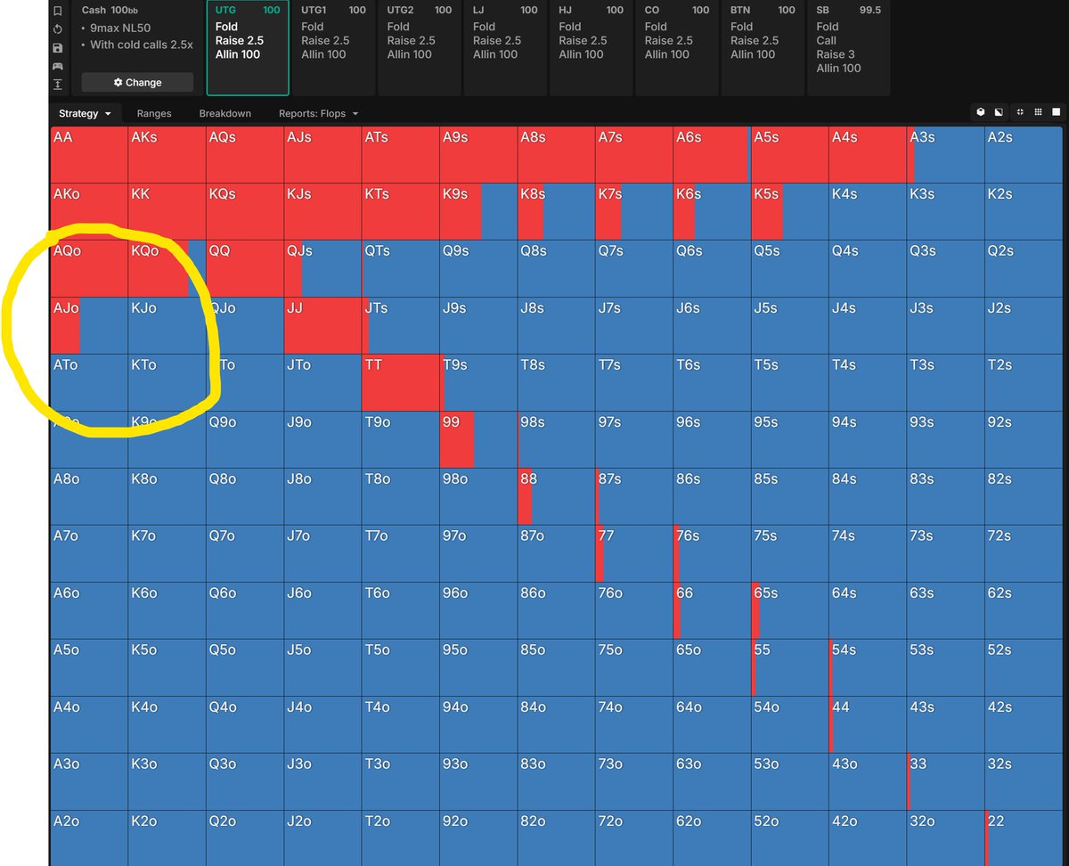The height and width of the screenshot is (866, 1069).
Task: Click the 54s hand cell
Action: pos(868,668)
